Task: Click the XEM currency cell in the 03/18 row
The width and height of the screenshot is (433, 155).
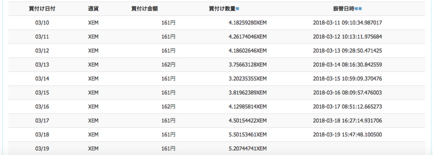Action: coord(93,135)
